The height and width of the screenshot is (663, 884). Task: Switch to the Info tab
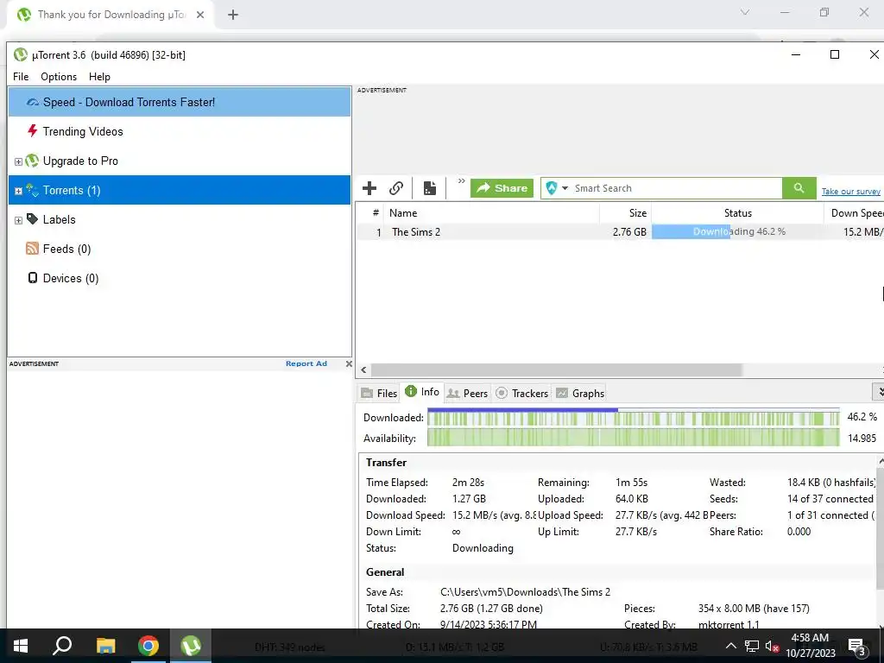[422, 391]
